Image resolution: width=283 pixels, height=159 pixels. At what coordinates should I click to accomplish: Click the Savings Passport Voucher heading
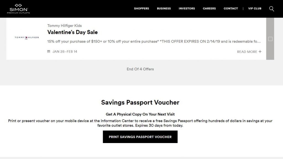[140, 103]
